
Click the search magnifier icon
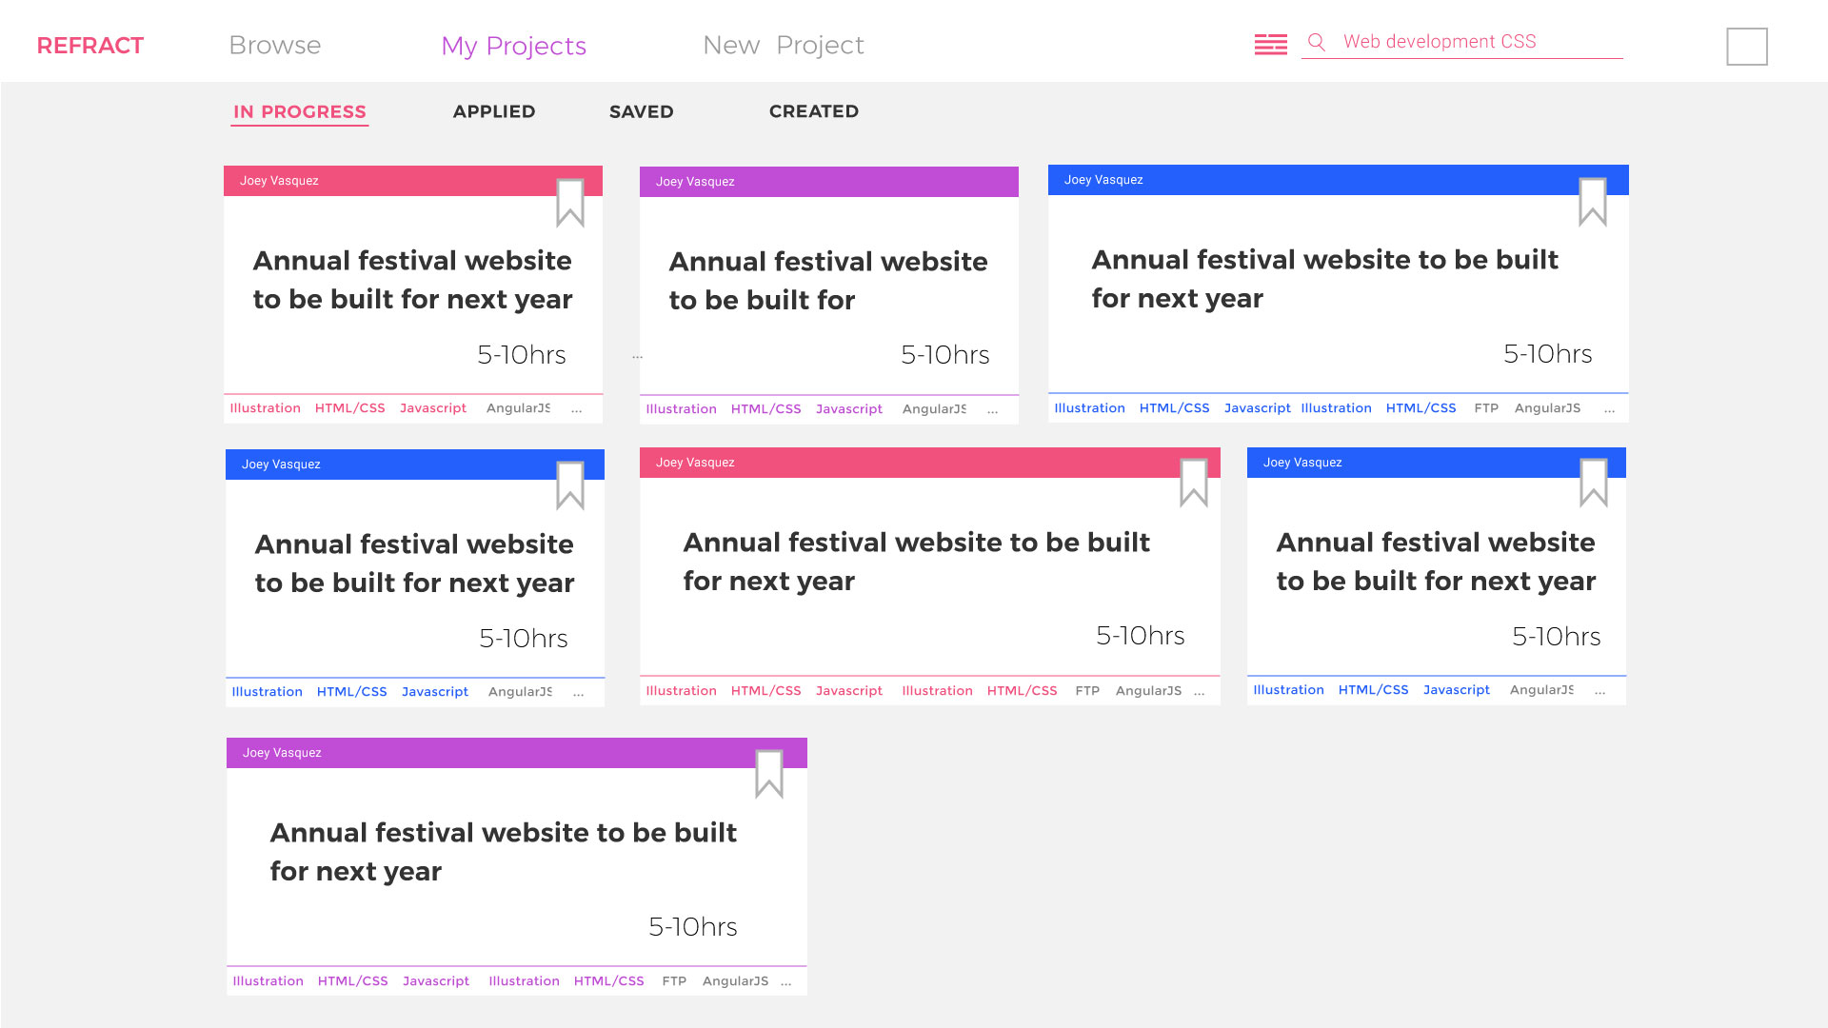click(x=1316, y=42)
